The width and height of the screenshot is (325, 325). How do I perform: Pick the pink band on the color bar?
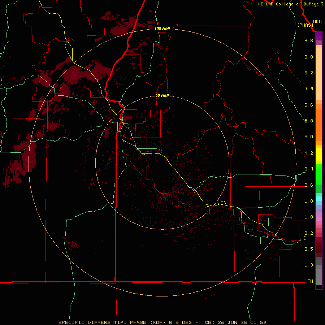tap(319, 219)
